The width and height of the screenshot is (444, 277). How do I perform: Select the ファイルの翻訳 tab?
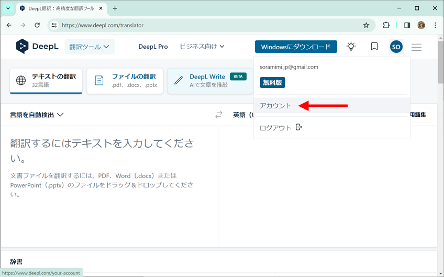(x=125, y=81)
